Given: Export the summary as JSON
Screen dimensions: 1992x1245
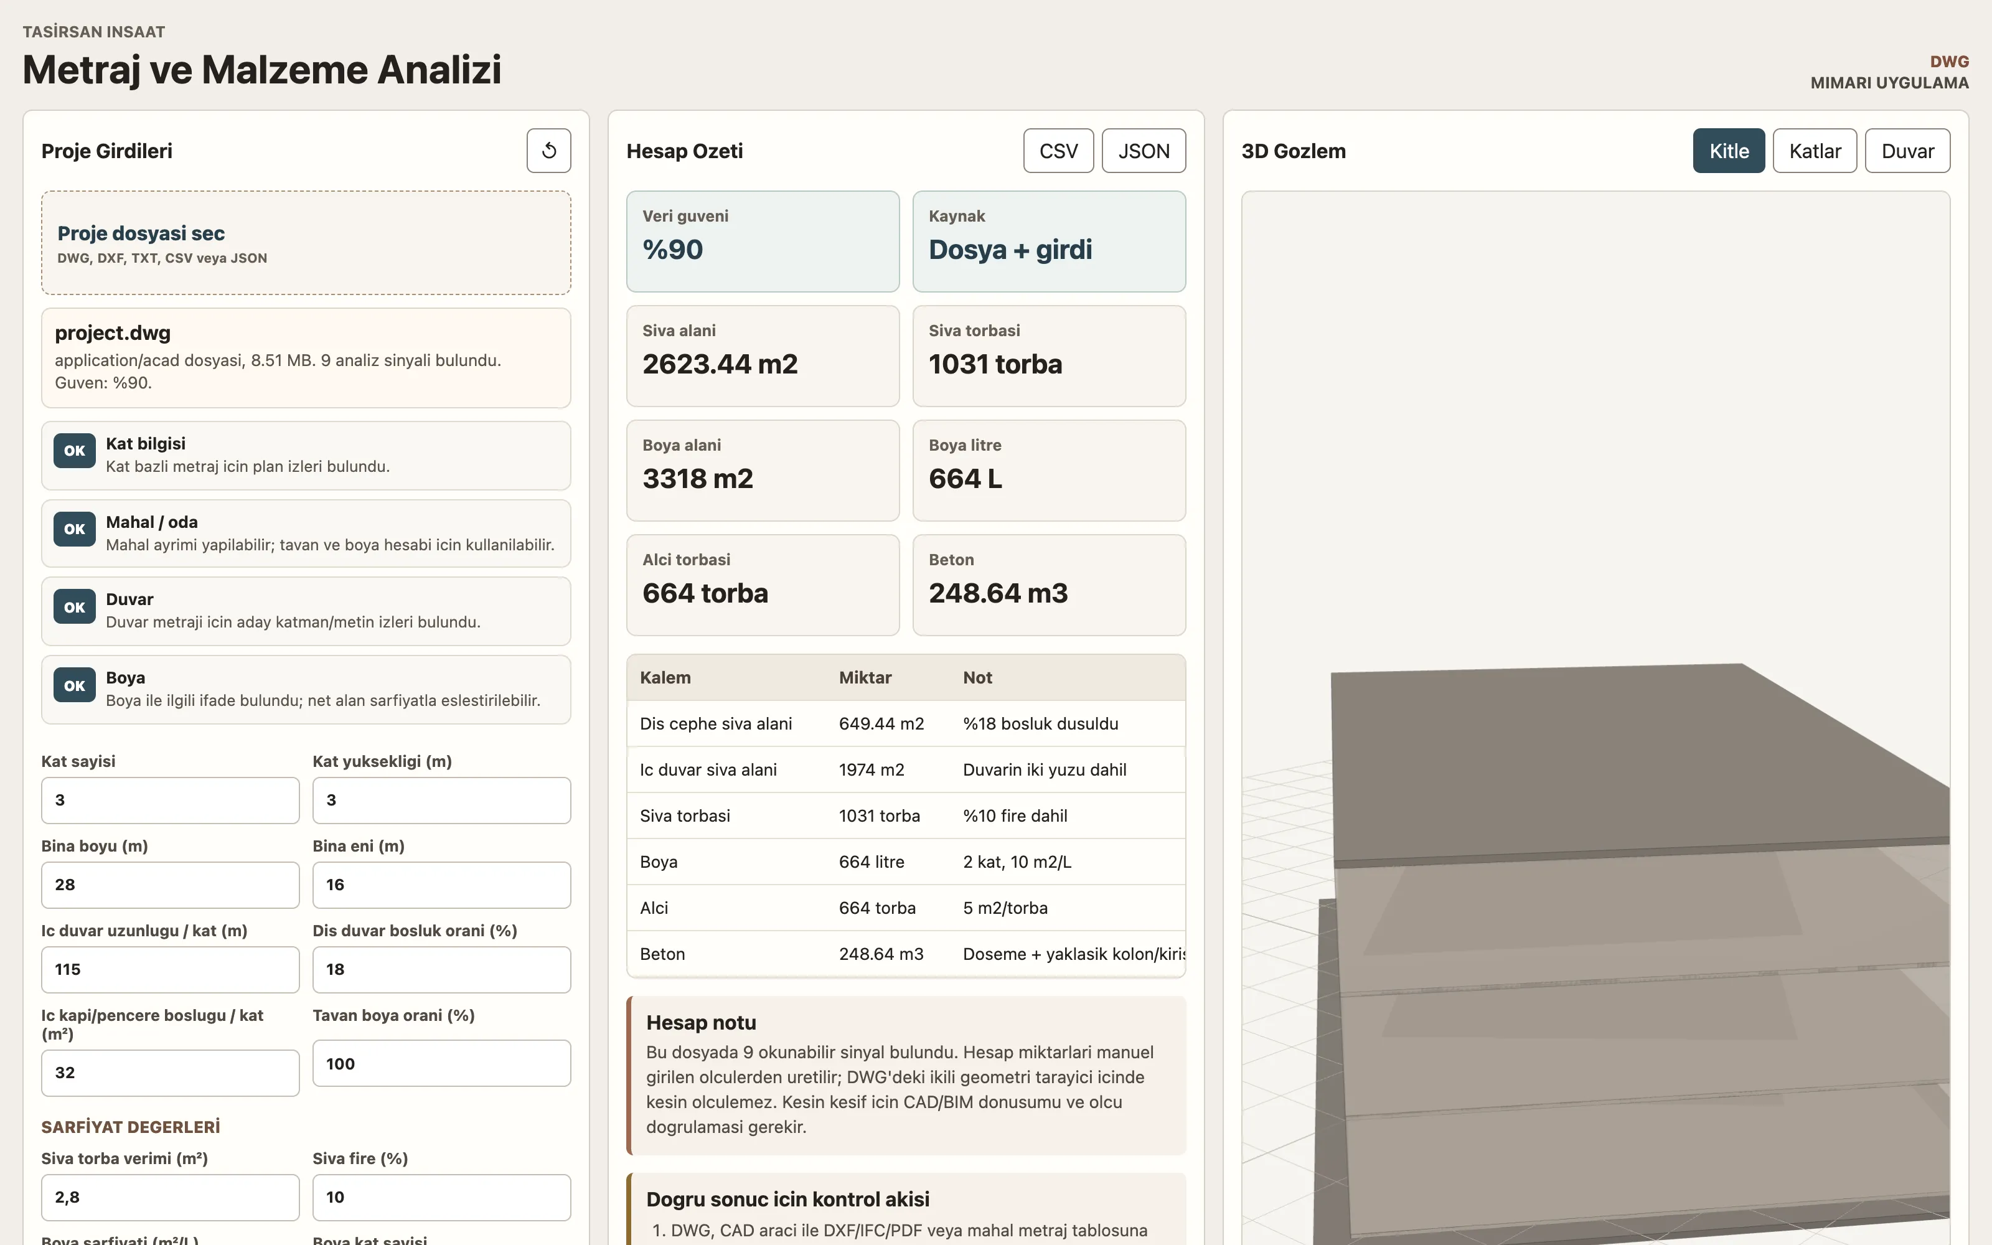Looking at the screenshot, I should 1144,151.
